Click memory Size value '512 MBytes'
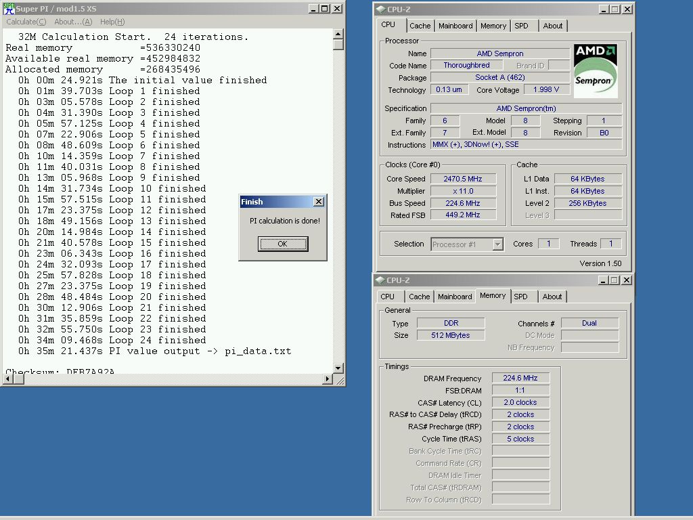The width and height of the screenshot is (693, 520). click(451, 335)
